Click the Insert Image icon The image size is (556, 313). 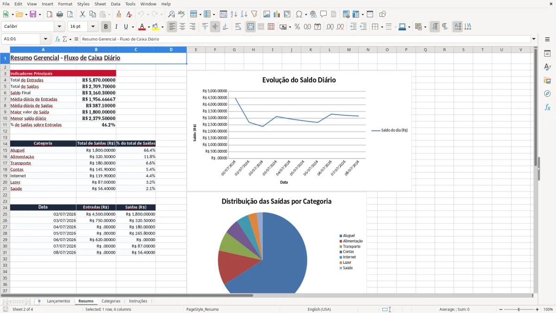pyautogui.click(x=267, y=14)
